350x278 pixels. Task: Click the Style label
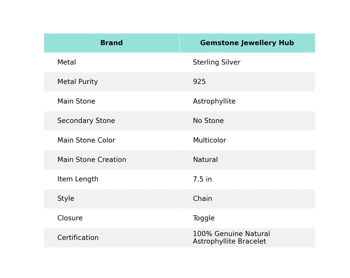click(x=66, y=199)
